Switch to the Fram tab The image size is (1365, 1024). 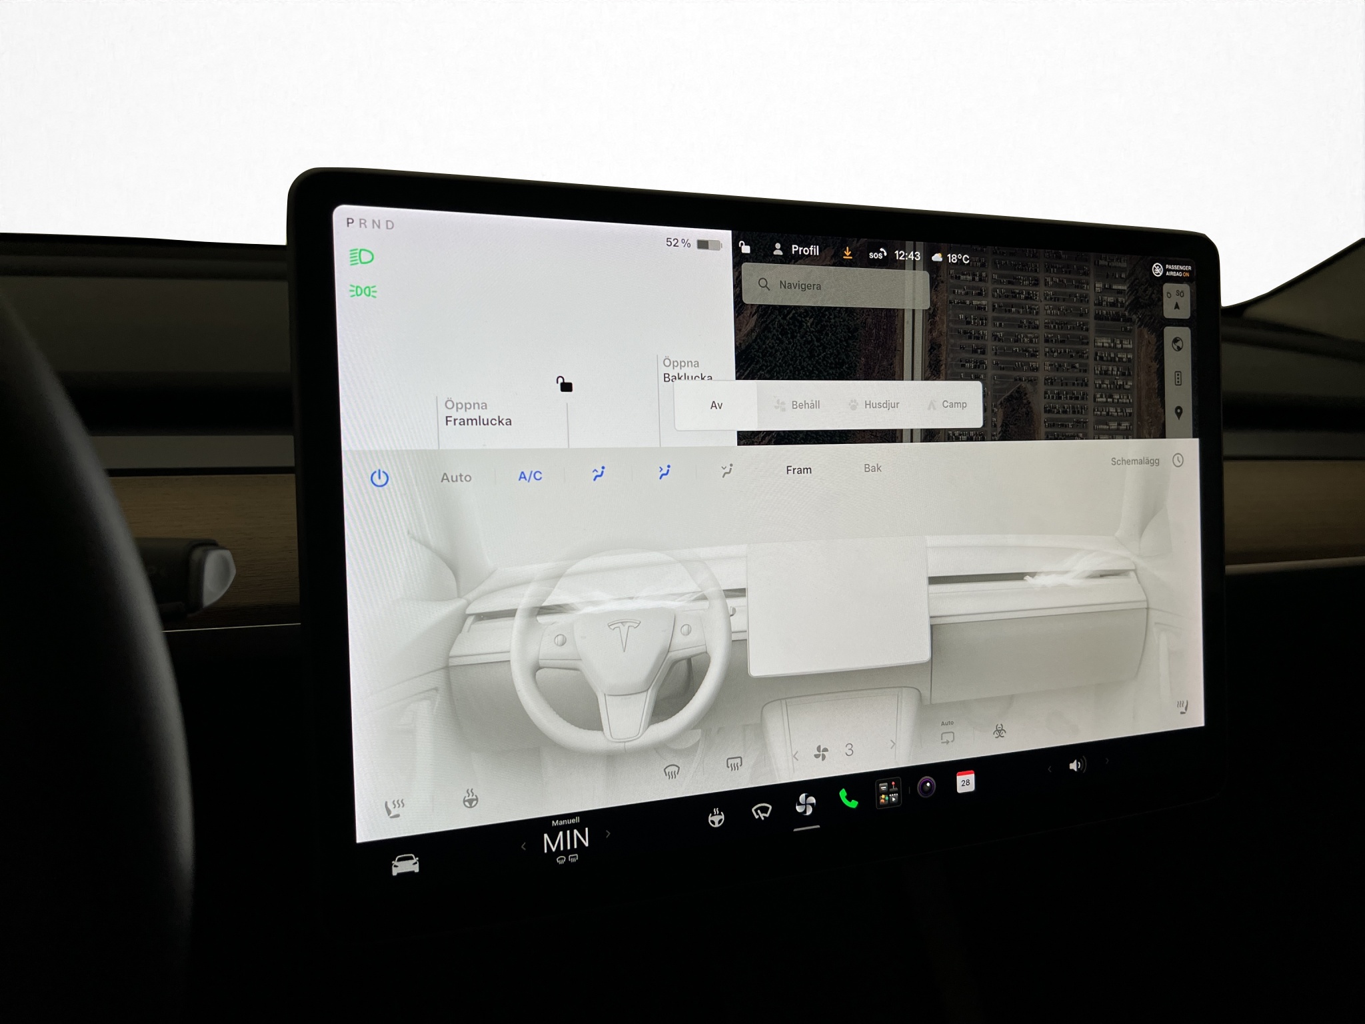[798, 470]
